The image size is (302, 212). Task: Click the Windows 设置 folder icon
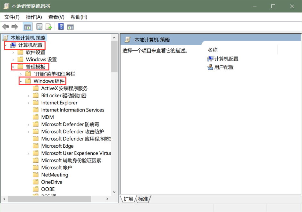tap(21, 60)
